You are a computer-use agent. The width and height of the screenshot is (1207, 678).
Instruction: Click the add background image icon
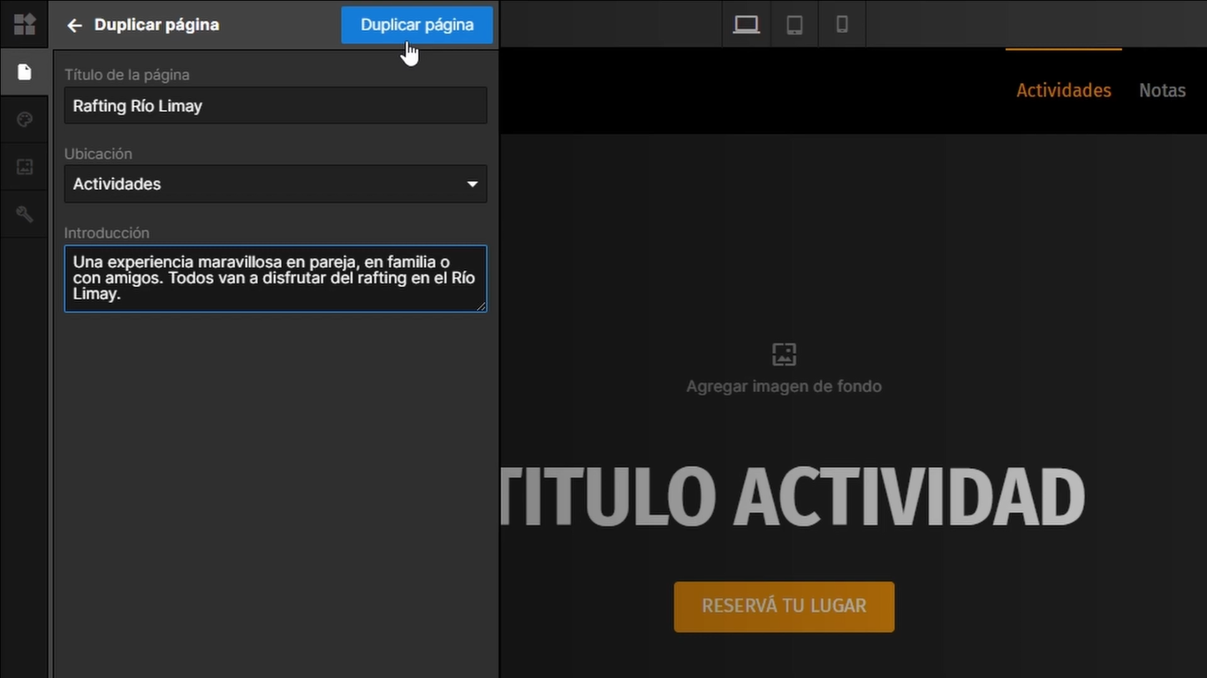pyautogui.click(x=784, y=354)
